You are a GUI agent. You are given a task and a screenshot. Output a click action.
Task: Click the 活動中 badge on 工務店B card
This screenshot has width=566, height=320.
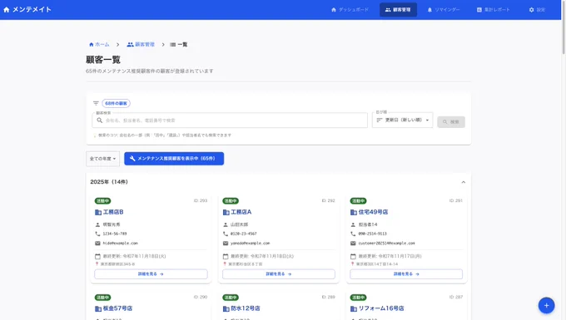103,200
